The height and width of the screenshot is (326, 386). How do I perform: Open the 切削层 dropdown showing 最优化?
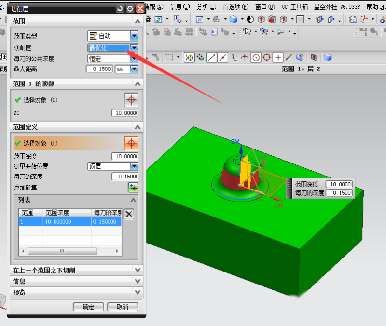coord(134,48)
